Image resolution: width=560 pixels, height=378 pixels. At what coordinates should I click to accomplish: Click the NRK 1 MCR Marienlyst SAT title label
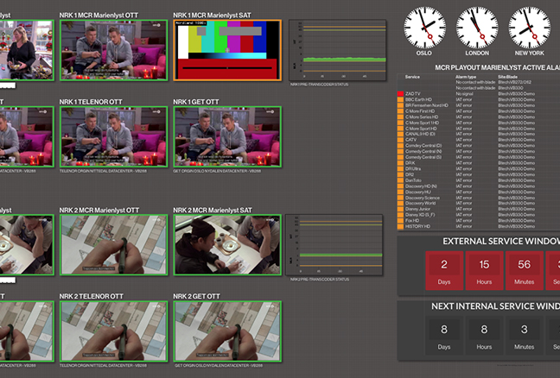212,16
